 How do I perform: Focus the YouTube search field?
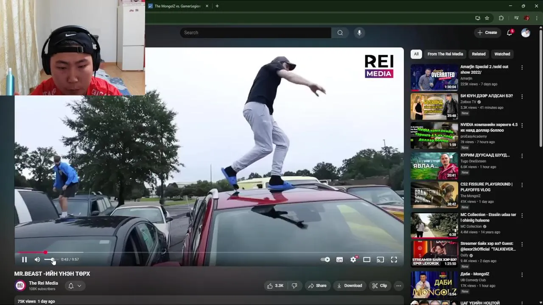[255, 33]
